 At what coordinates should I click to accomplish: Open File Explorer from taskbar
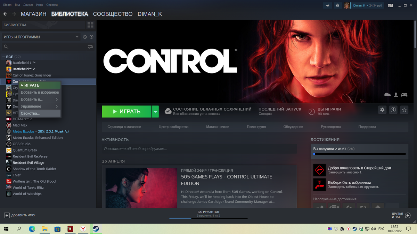[45, 229]
